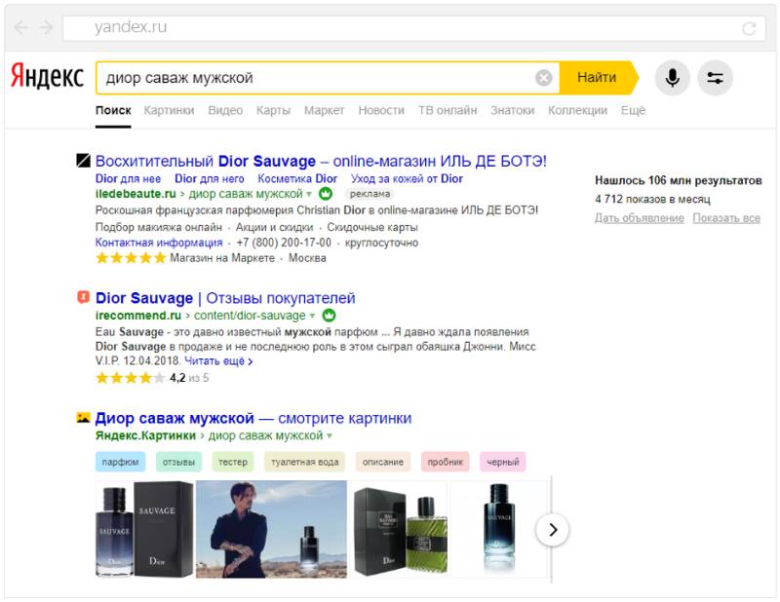The height and width of the screenshot is (602, 780).
Task: Click the Показать все link
Action: 726,218
